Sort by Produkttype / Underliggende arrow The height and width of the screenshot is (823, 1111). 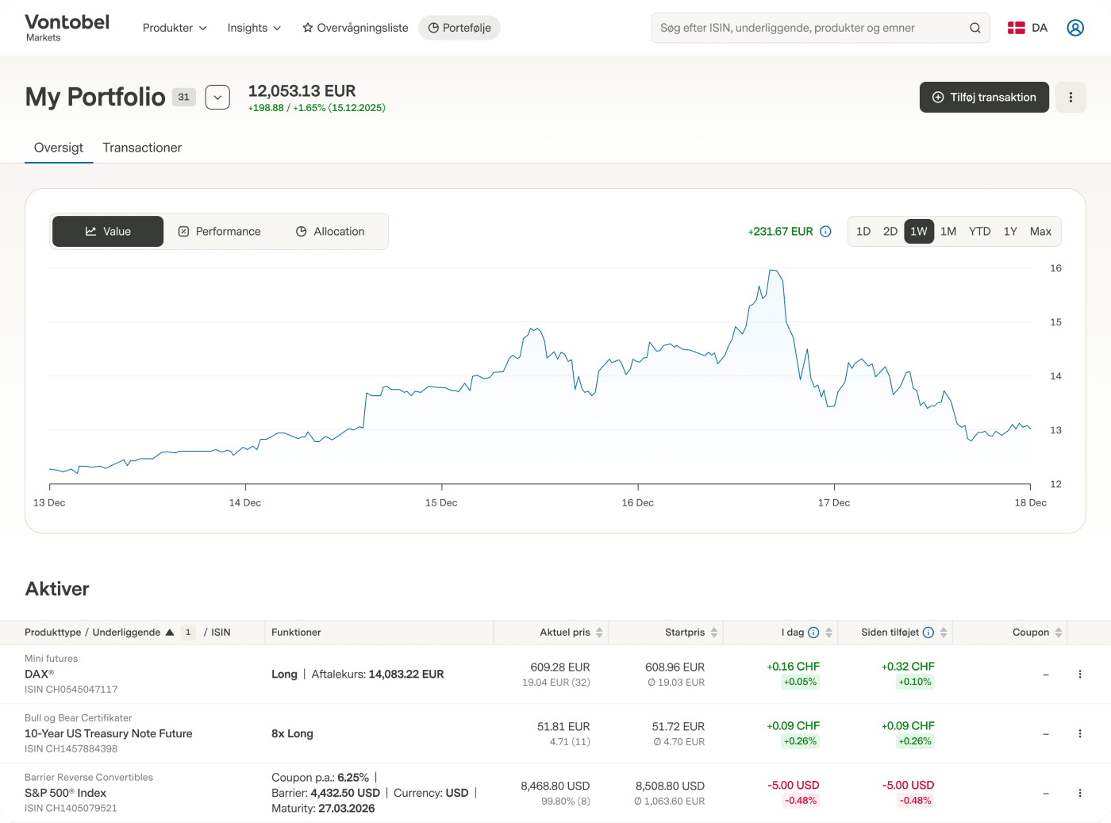pos(170,633)
